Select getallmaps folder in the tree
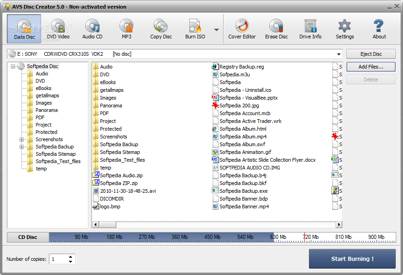 [x=47, y=95]
